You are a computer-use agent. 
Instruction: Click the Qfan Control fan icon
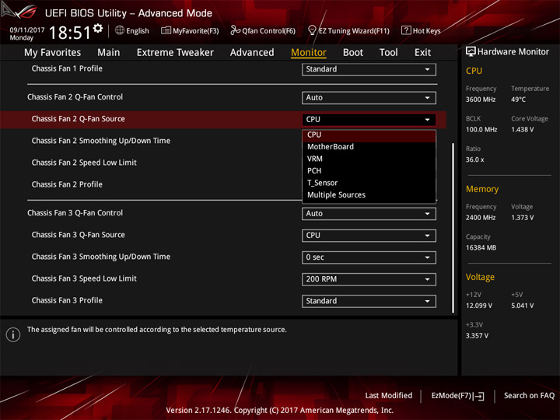[x=235, y=30]
